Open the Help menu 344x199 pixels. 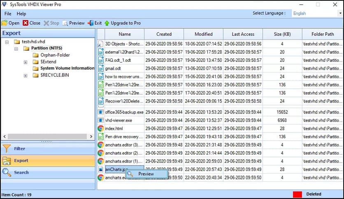click(x=21, y=14)
